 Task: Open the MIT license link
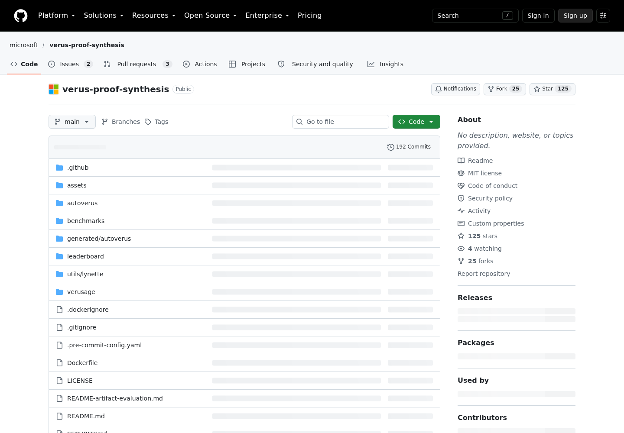pos(480,173)
